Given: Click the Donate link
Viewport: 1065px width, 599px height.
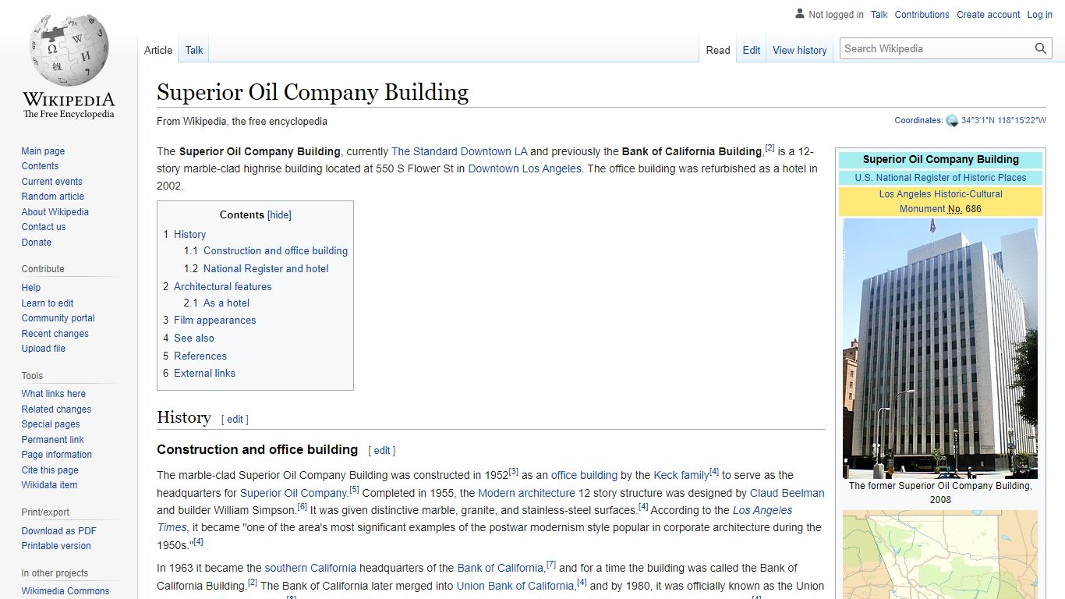Looking at the screenshot, I should pyautogui.click(x=37, y=243).
